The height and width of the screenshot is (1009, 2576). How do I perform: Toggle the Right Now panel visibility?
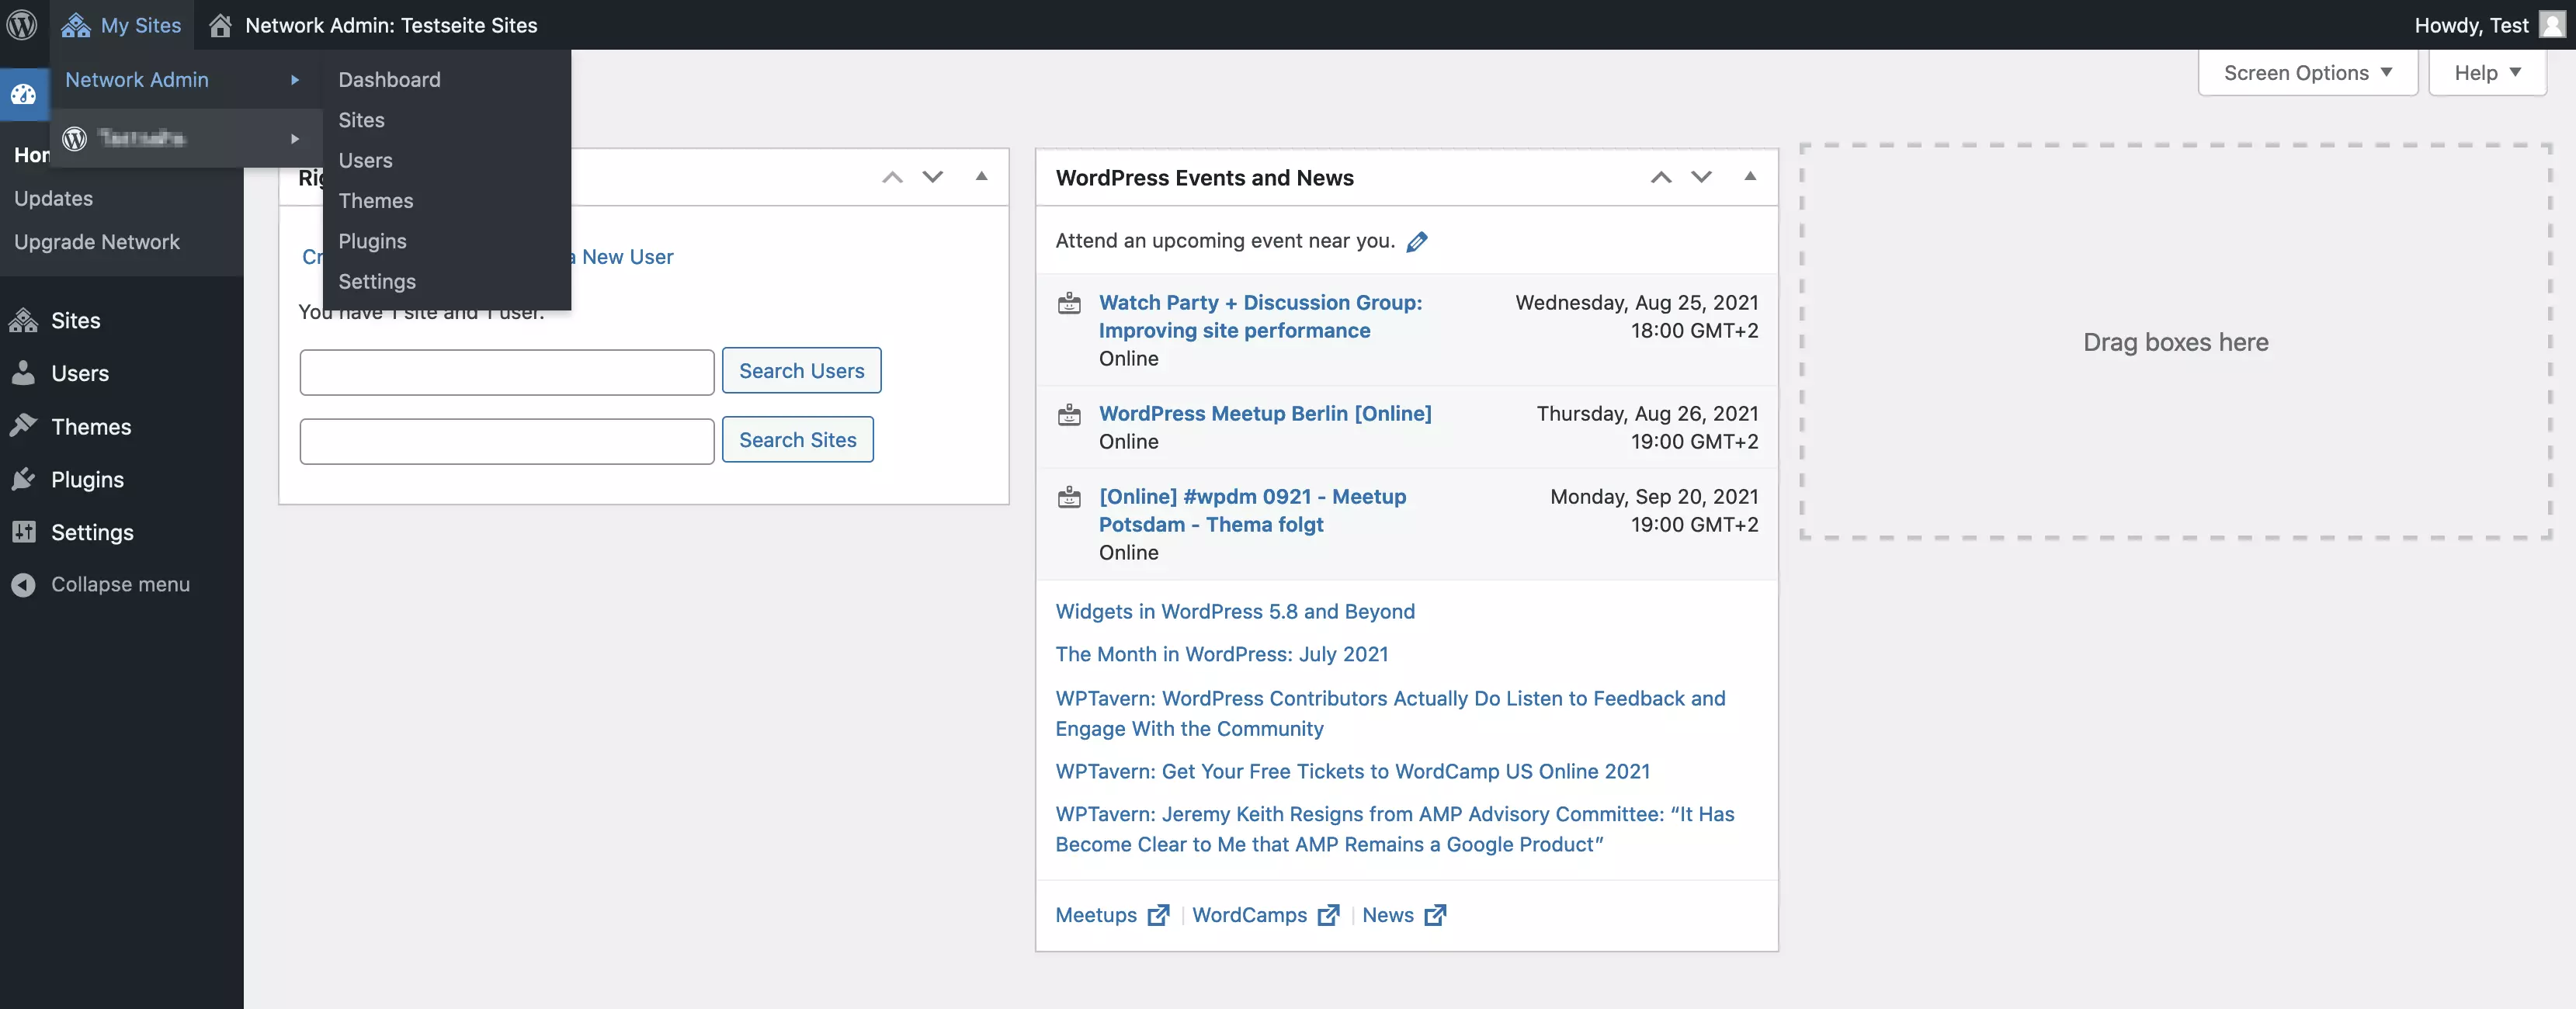(979, 178)
